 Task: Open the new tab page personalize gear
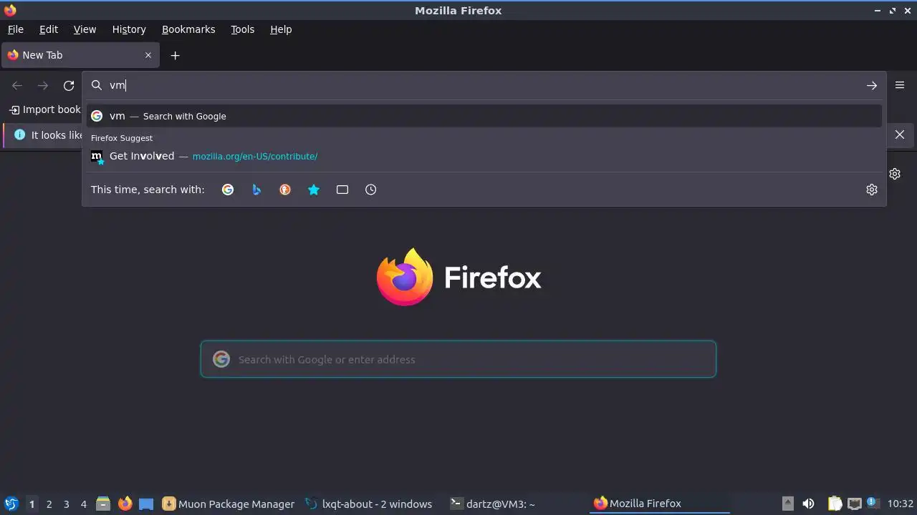(895, 174)
